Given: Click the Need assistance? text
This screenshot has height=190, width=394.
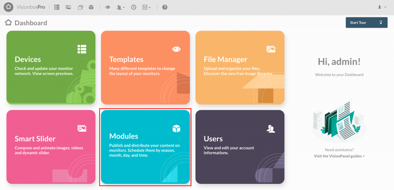Looking at the screenshot, I should tap(339, 150).
